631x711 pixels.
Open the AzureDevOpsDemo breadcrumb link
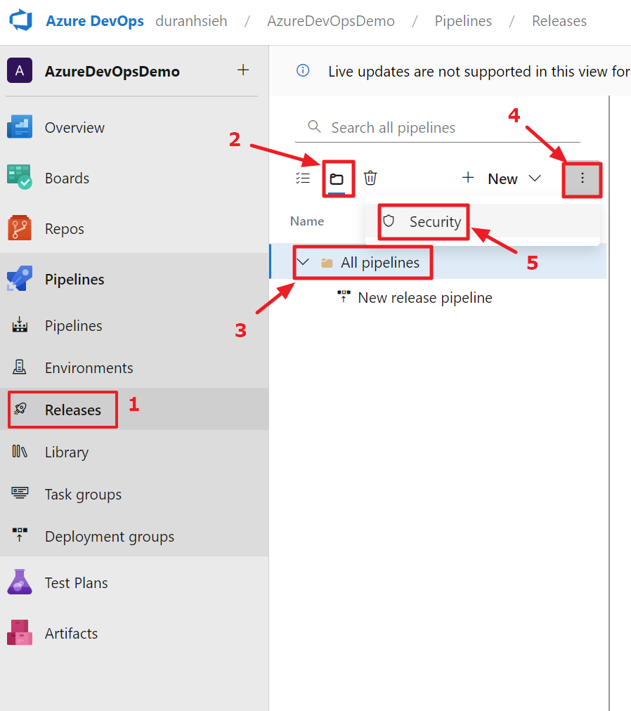[x=331, y=21]
